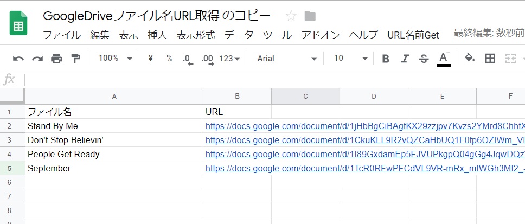Select column C header
The image size is (525, 224).
(305, 97)
